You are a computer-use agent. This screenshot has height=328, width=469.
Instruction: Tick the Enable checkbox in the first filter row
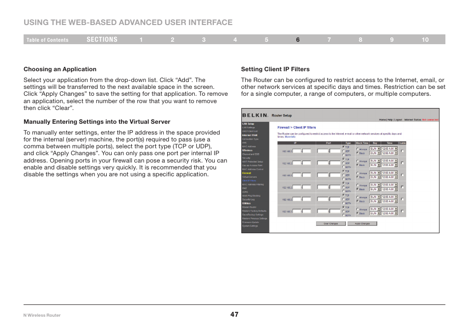pos(402,151)
